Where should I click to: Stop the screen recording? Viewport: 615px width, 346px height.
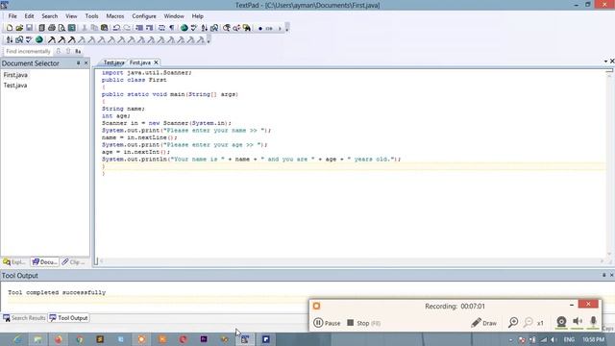pyautogui.click(x=363, y=323)
